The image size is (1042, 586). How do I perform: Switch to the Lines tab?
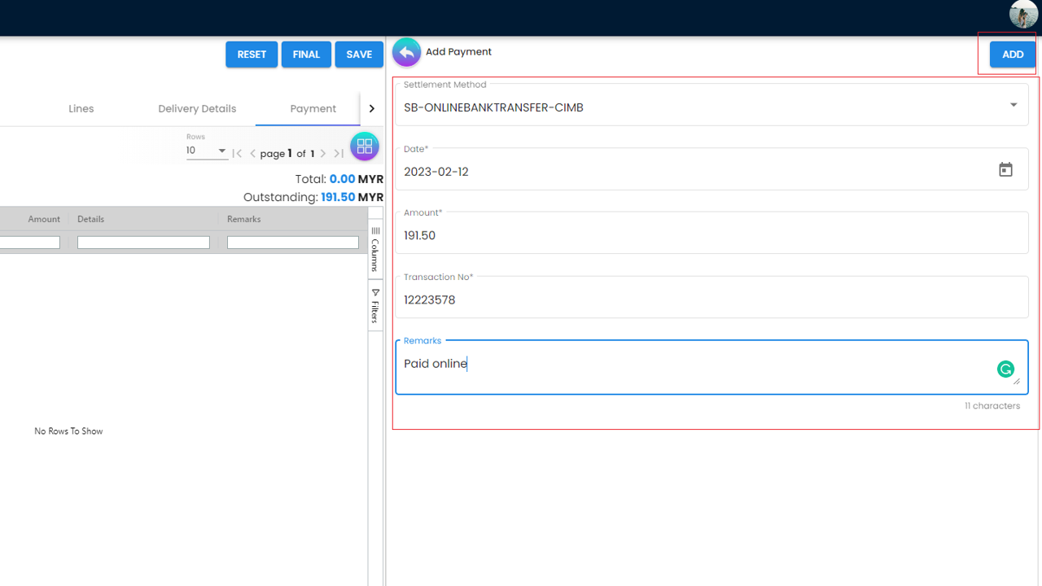(81, 108)
